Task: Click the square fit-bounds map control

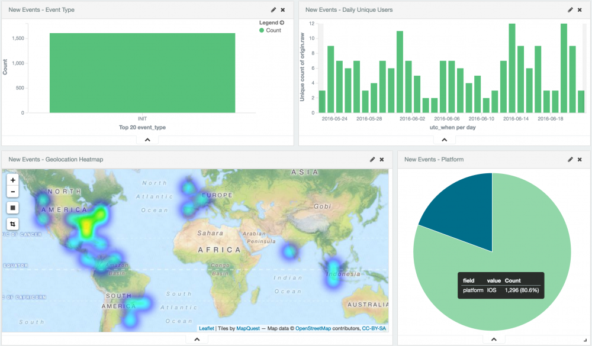Action: tap(13, 208)
